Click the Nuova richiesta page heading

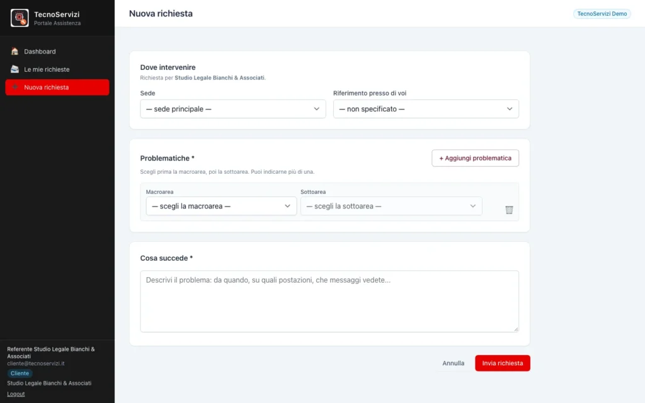[161, 14]
